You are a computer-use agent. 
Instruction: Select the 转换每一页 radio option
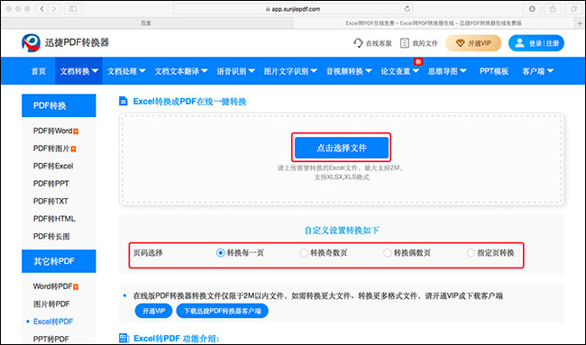click(220, 253)
